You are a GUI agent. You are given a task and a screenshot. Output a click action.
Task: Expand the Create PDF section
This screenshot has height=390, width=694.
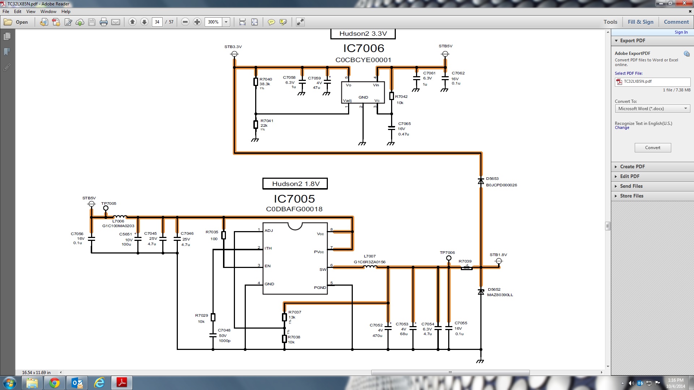click(x=632, y=166)
